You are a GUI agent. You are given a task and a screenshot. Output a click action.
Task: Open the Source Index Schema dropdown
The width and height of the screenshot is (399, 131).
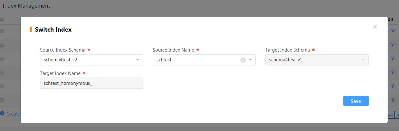[x=91, y=60]
